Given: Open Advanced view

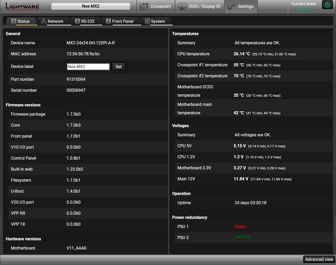Looking at the screenshot, I should 319,259.
